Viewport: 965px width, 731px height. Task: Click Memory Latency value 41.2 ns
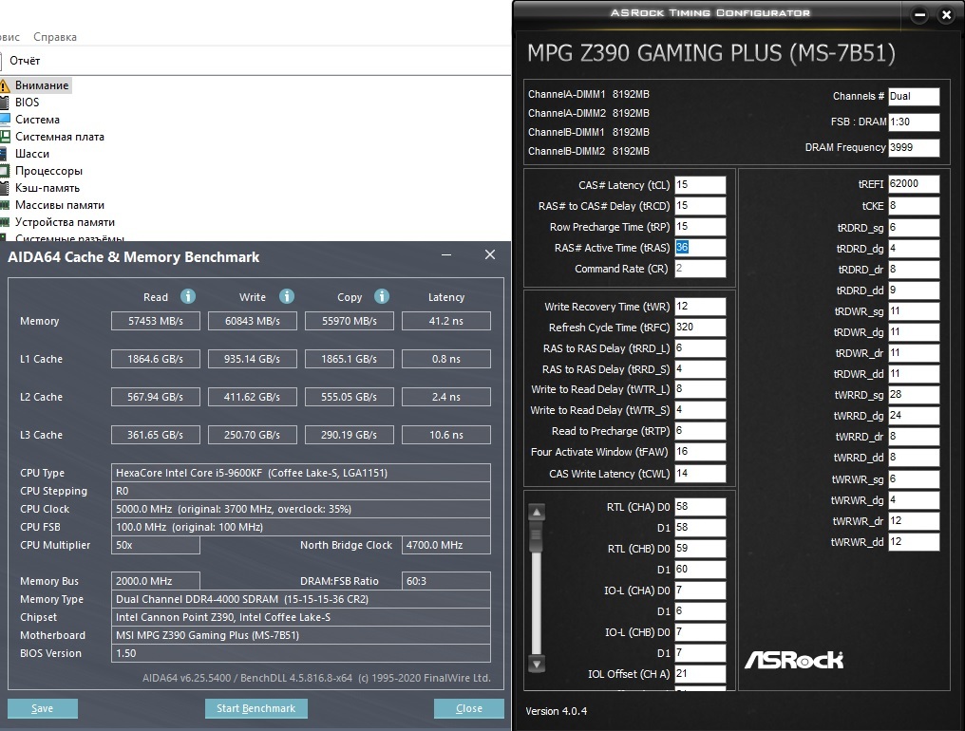pos(446,321)
